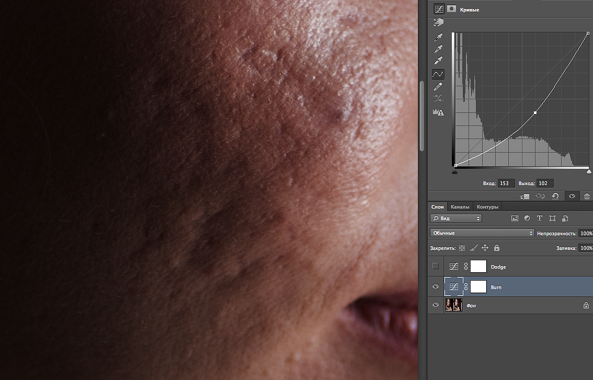
Task: Click the white point slider under the curve
Action: click(589, 172)
